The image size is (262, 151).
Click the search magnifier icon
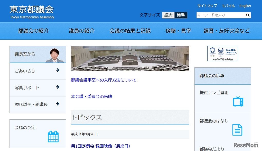247,15
